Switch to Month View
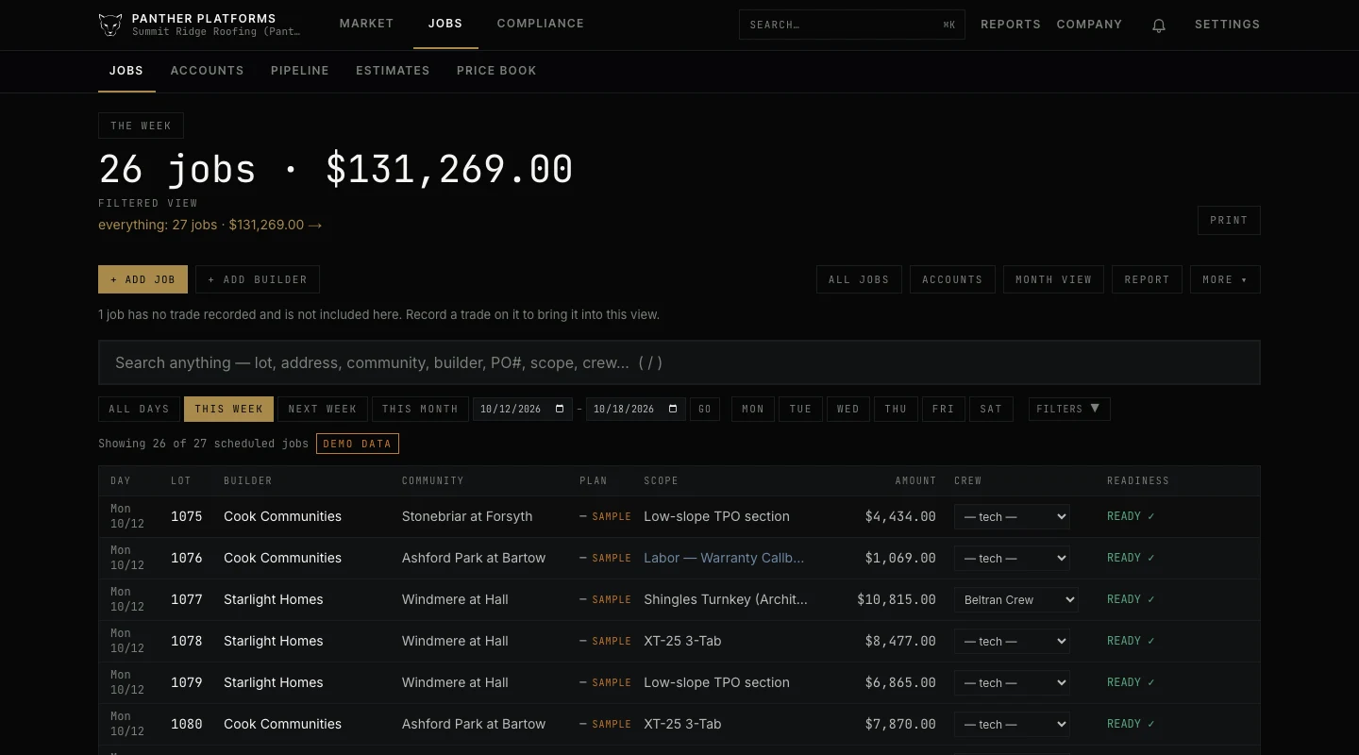The image size is (1359, 755). click(x=1053, y=279)
